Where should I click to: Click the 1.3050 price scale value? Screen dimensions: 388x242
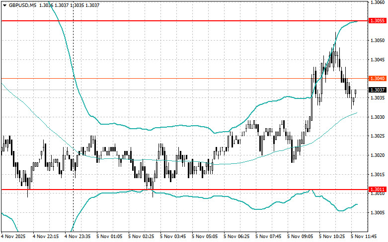click(378, 41)
